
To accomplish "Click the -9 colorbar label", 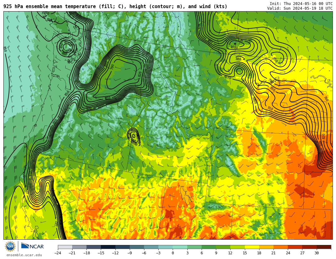I will 130,253.
